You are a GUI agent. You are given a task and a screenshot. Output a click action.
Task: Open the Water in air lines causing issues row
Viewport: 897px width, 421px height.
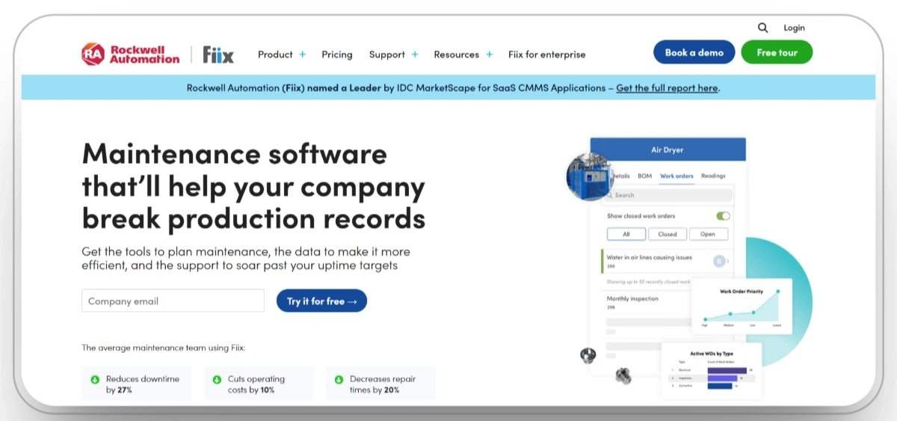click(668, 261)
